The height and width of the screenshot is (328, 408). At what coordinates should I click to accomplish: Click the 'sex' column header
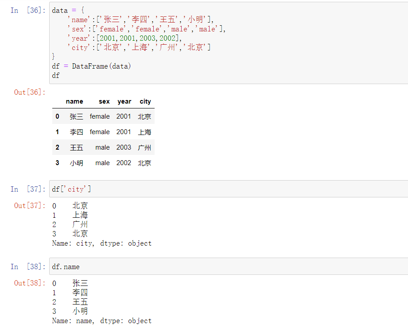click(104, 101)
